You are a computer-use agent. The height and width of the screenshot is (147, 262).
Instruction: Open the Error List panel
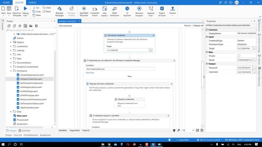point(18,135)
